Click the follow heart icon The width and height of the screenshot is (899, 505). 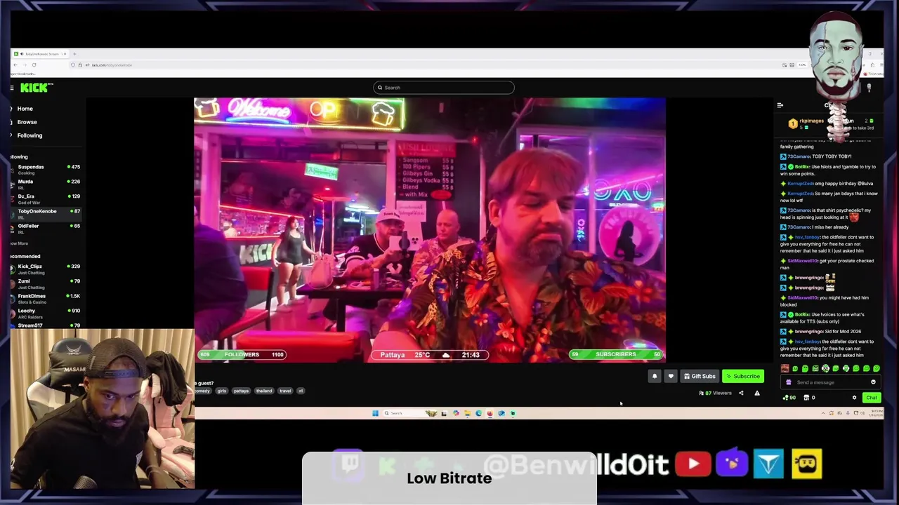671,377
